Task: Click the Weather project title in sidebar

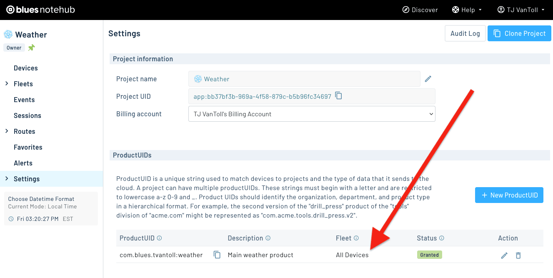Action: 31,35
